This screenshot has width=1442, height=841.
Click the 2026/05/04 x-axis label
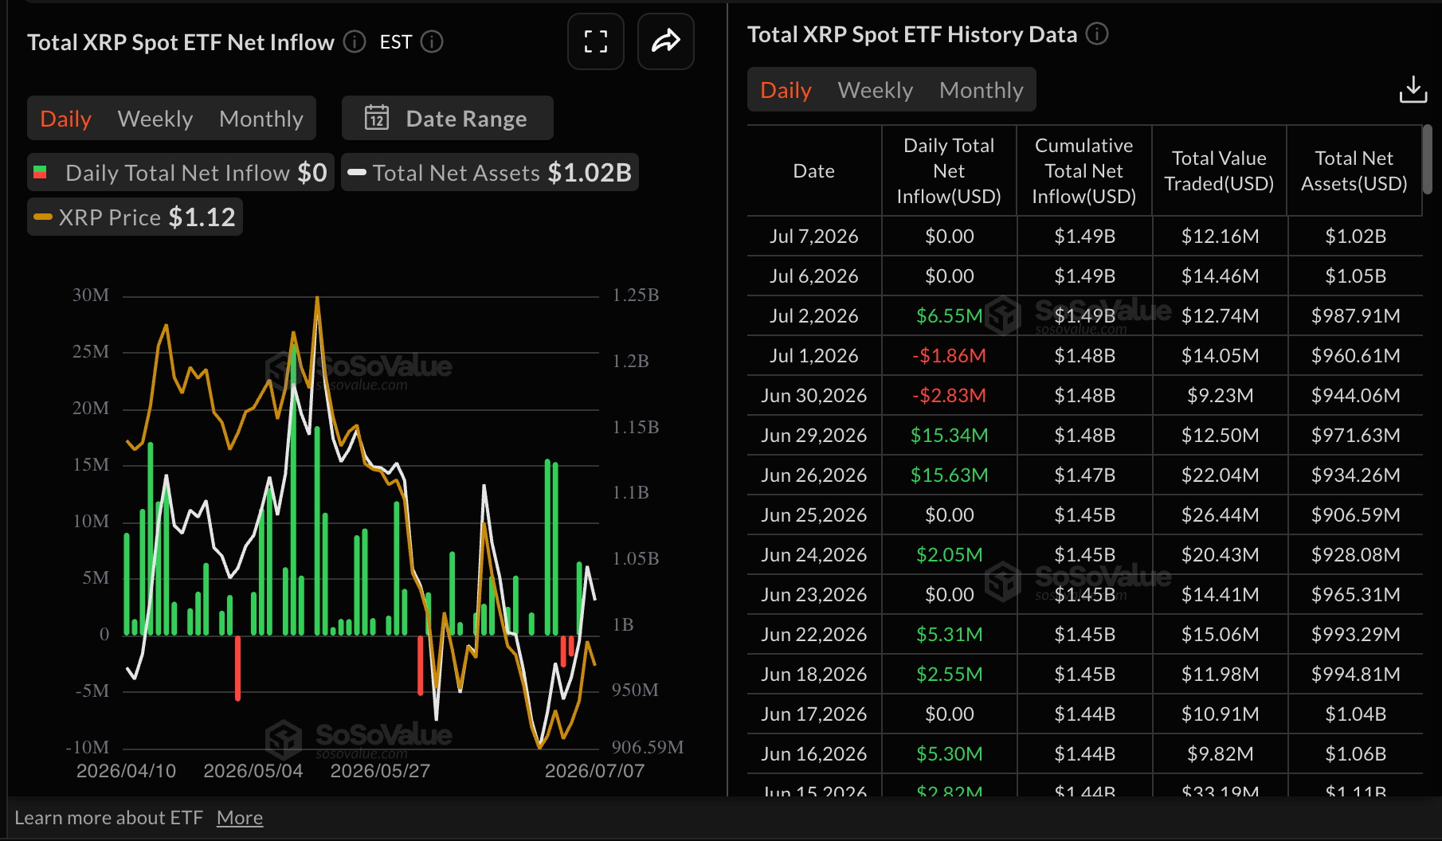[253, 771]
